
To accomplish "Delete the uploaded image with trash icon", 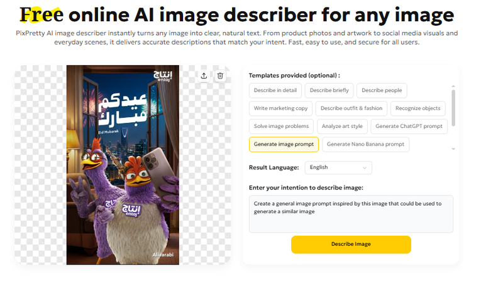I will click(x=220, y=76).
